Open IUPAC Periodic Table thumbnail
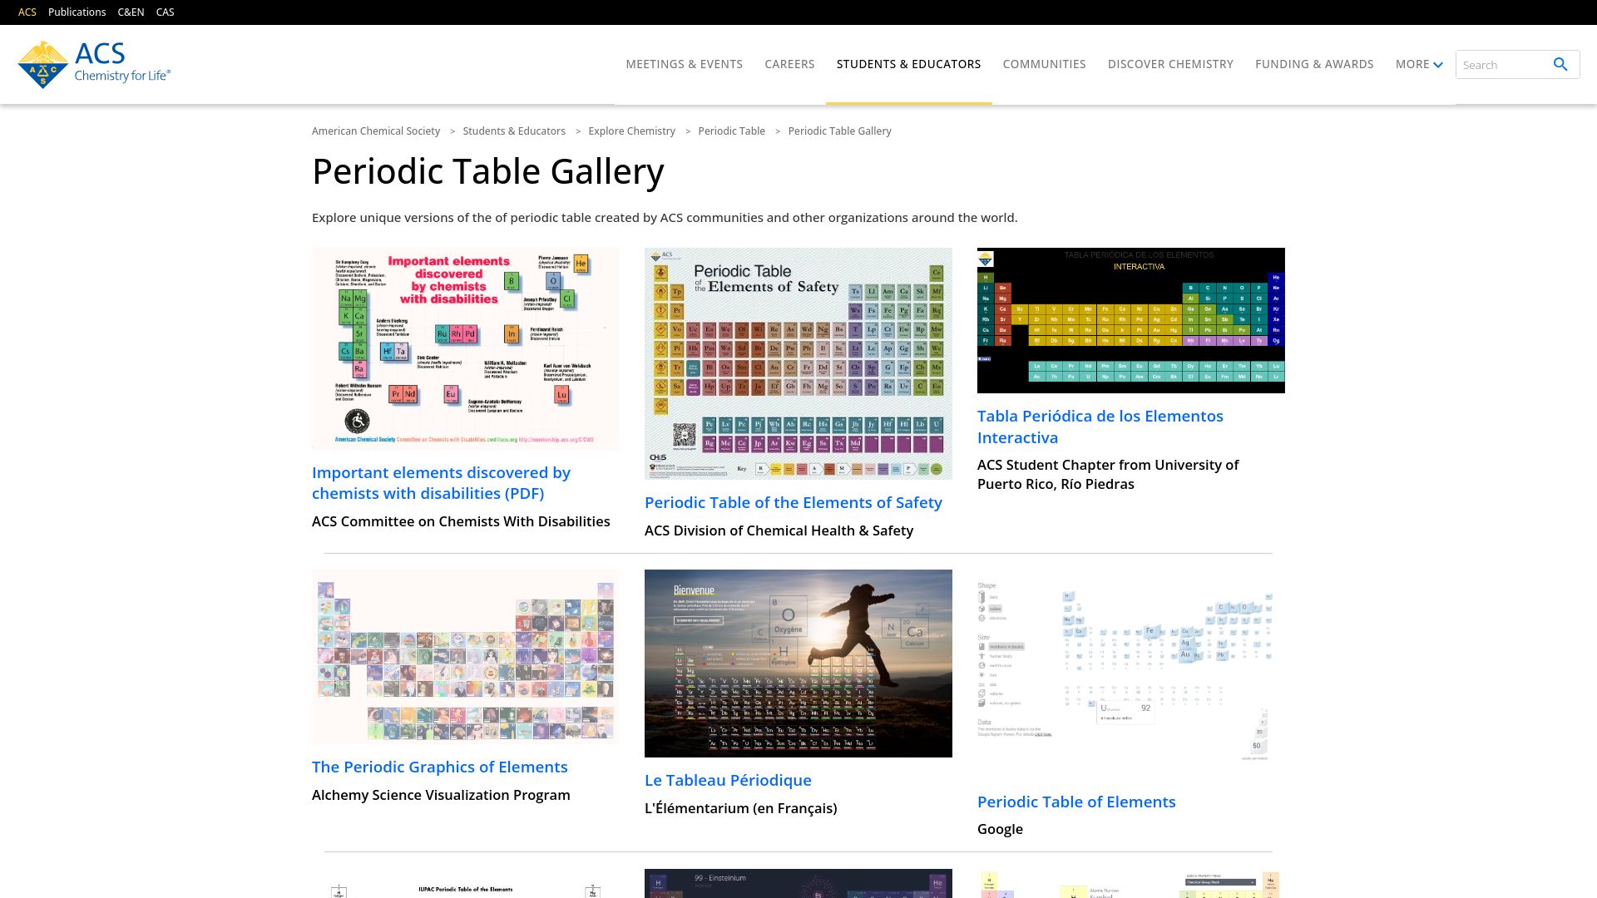 click(x=466, y=883)
